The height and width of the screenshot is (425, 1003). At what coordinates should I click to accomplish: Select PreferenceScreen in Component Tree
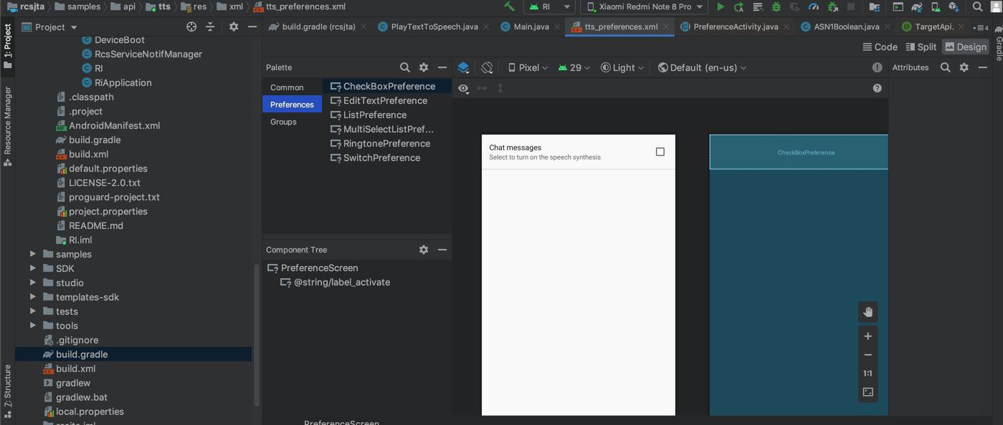pyautogui.click(x=313, y=268)
